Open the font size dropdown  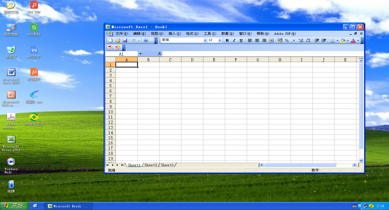click(220, 41)
